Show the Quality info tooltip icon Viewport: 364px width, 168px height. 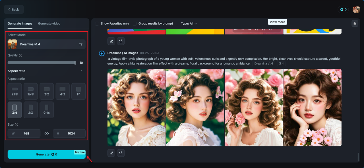click(x=20, y=55)
